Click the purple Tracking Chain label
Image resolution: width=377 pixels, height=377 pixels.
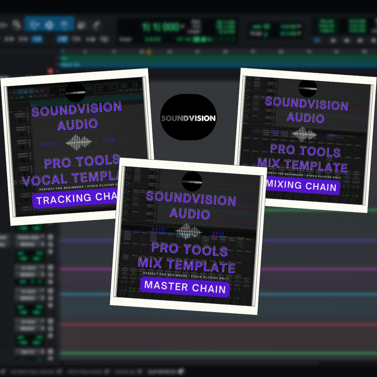click(x=75, y=199)
